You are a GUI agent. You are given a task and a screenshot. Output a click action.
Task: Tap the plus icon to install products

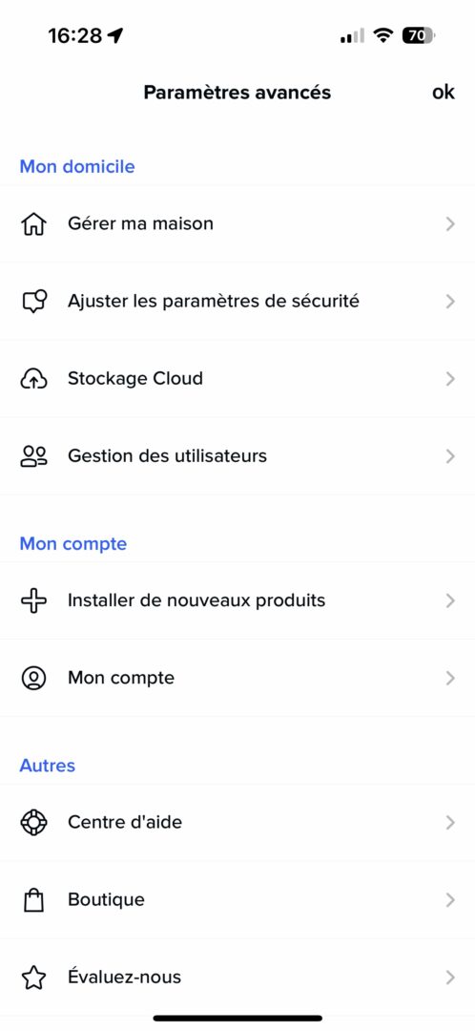33,601
